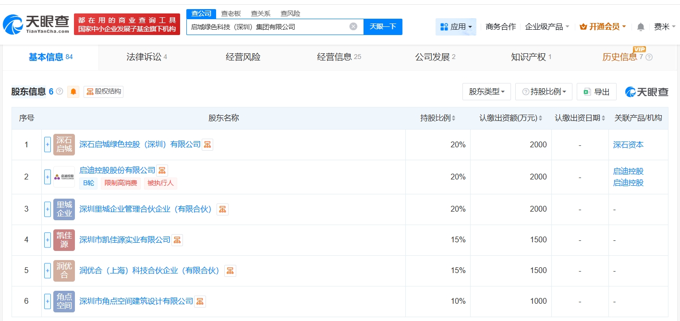
Task: Open the 企业级产品 dropdown menu
Action: click(x=547, y=27)
